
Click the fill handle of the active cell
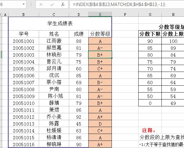112,58
